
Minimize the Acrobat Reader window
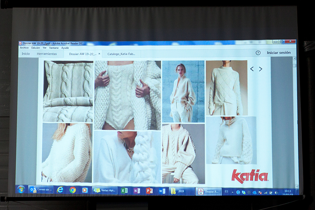coord(276,42)
